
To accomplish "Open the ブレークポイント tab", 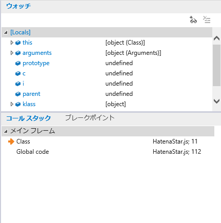I will pyautogui.click(x=90, y=118).
